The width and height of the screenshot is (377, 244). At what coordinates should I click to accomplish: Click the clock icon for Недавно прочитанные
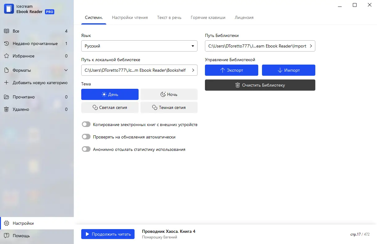coord(6,43)
